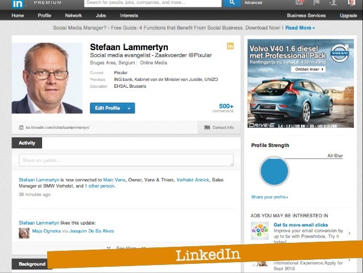Click the add connections icon
This screenshot has height=273, width=363.
(332, 2)
